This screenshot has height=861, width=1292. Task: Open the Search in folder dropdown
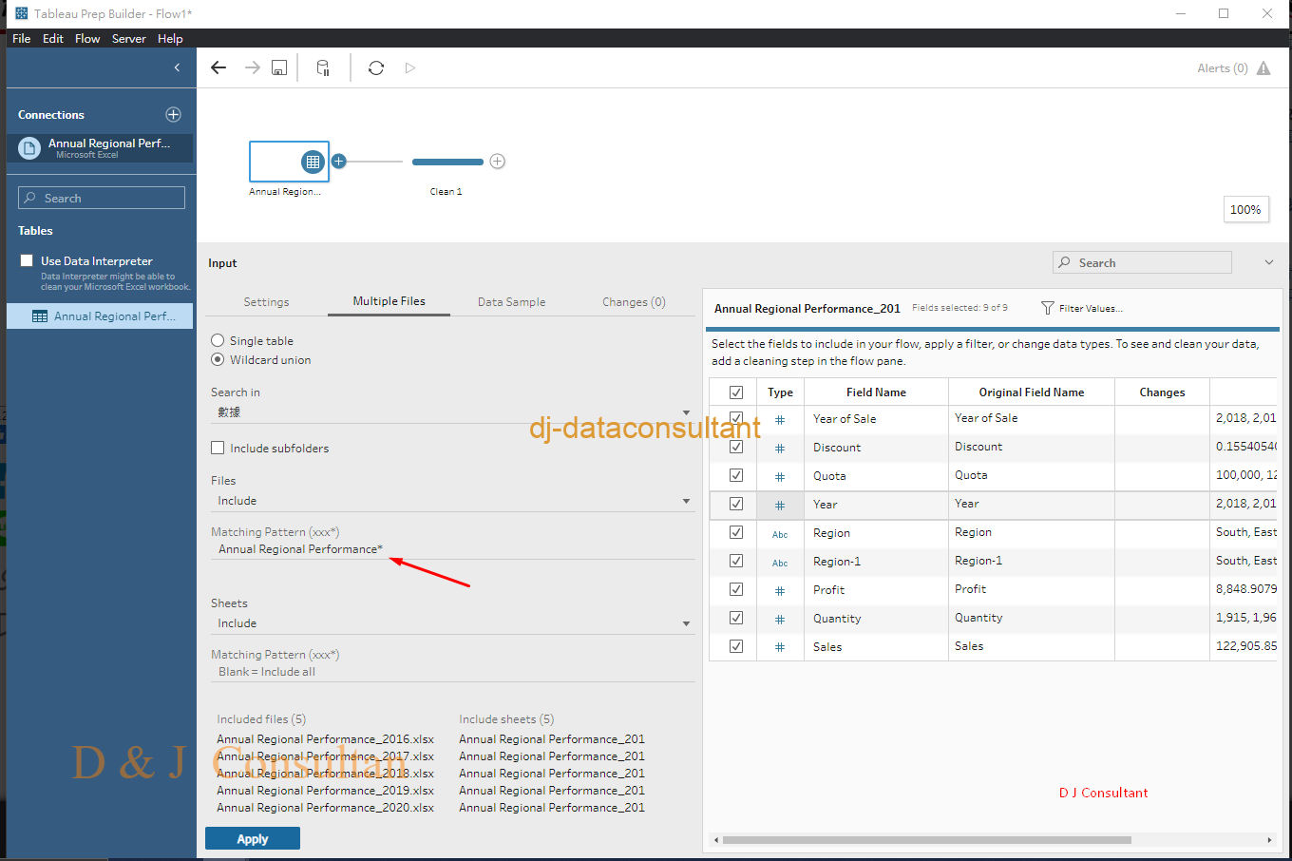click(x=686, y=412)
